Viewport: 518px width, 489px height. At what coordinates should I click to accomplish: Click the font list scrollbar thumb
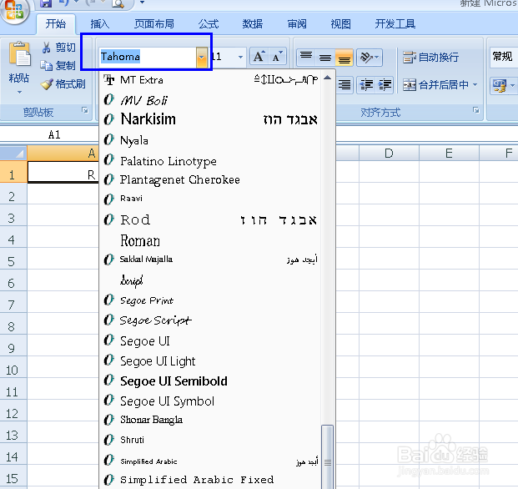coord(327,457)
